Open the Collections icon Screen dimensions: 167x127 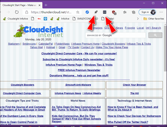134,12
